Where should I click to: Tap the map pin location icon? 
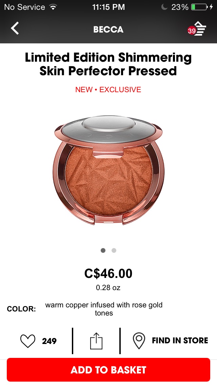click(139, 341)
